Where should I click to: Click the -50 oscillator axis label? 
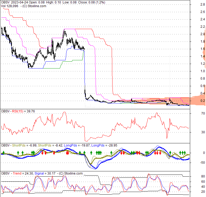203,163
